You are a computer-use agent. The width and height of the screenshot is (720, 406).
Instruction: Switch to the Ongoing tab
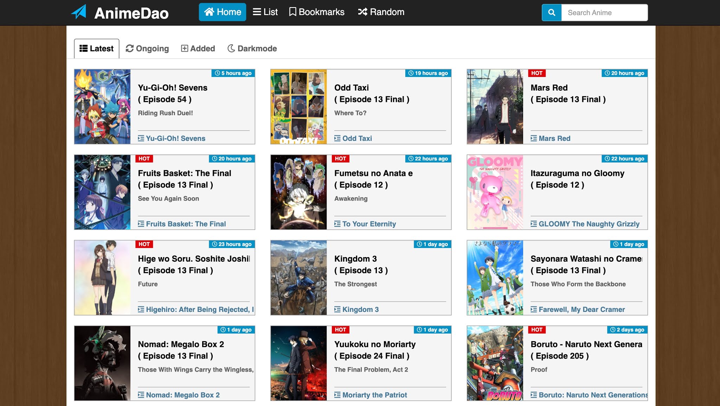[x=147, y=48]
